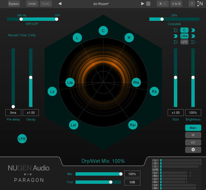Screen dimensions: 206x190
Task: Select the Ls speaker node
Action: (x=52, y=91)
